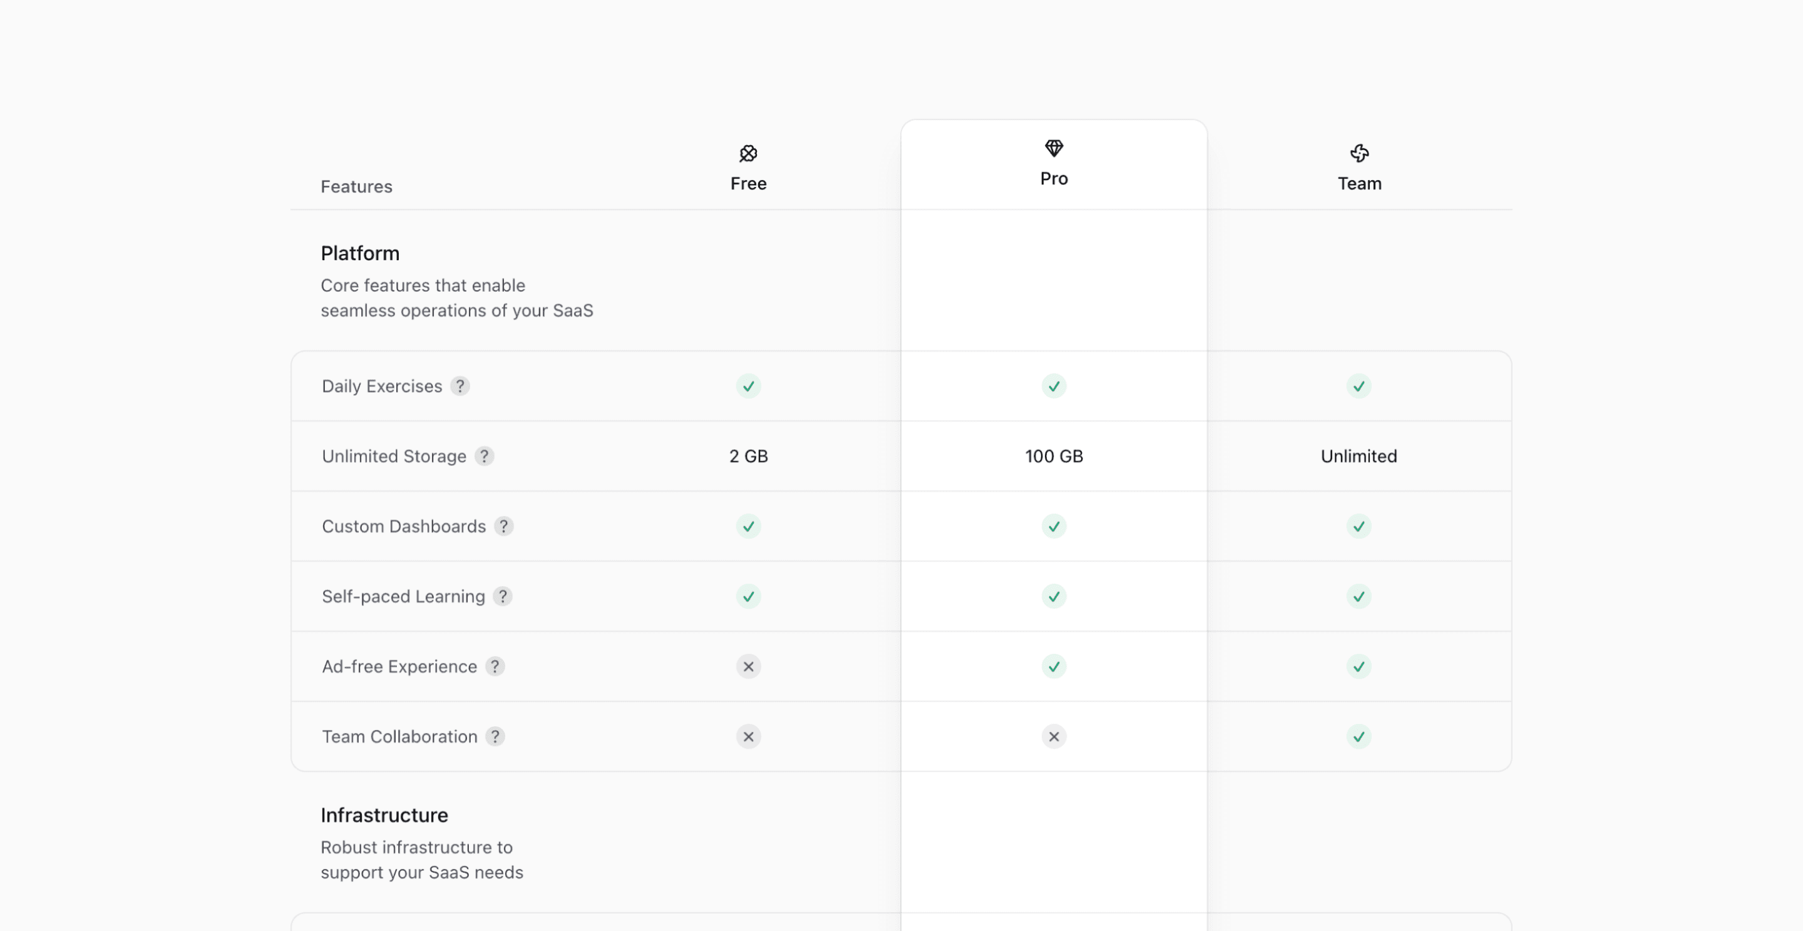Click Daily Exercises checkmark in Team column
This screenshot has height=931, width=1803.
tap(1359, 386)
